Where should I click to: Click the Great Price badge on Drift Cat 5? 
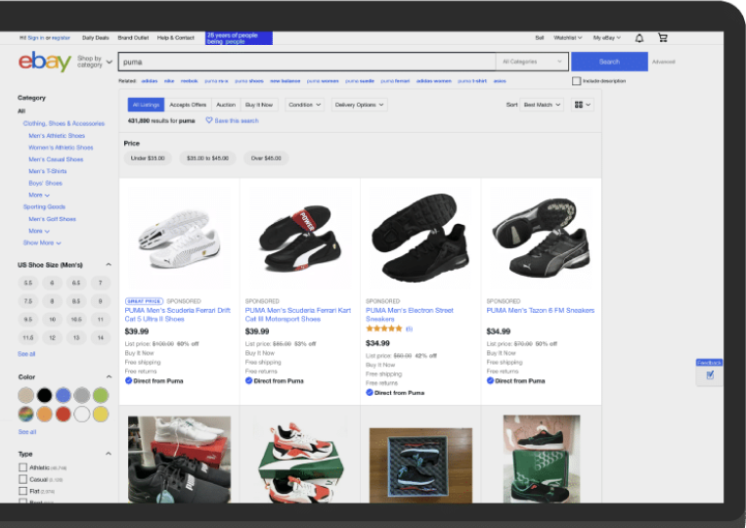144,301
